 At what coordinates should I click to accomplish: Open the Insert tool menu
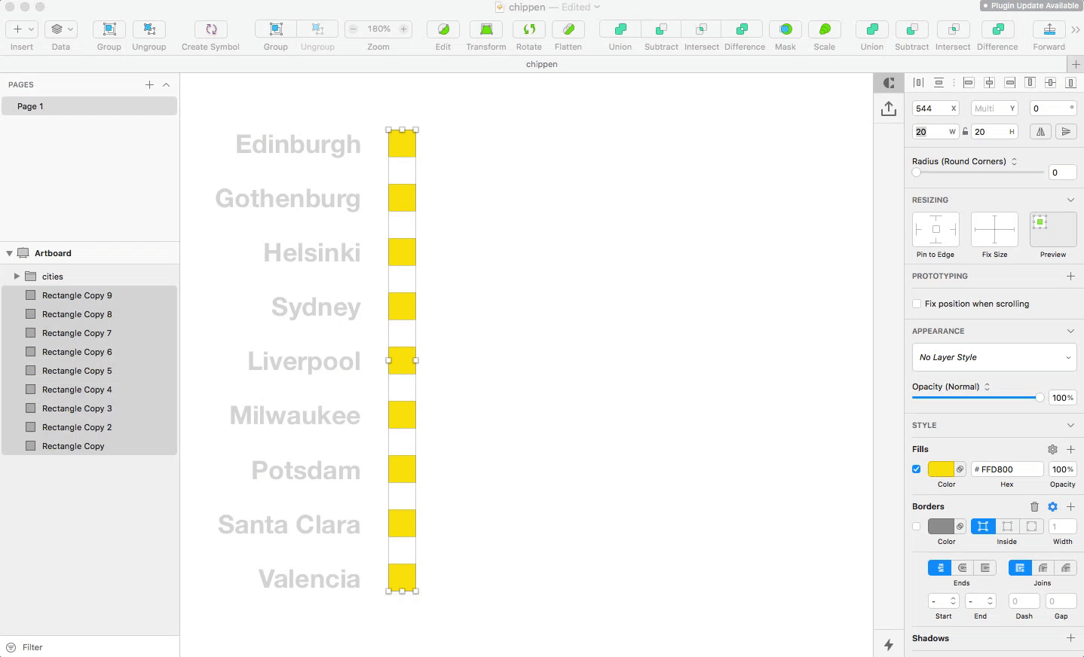(x=21, y=29)
